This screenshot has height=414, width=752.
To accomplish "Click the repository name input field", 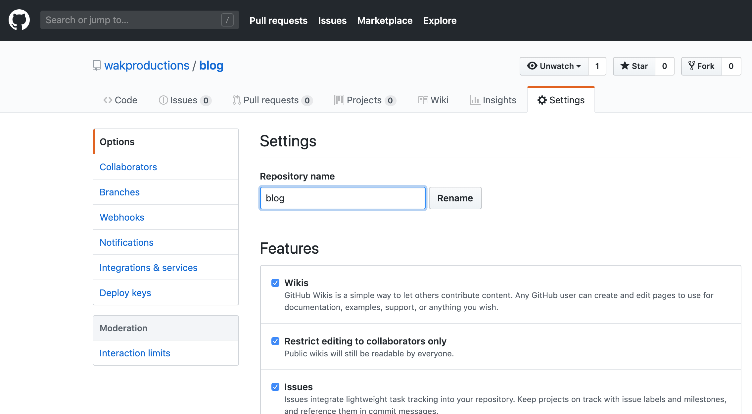I will pos(342,198).
